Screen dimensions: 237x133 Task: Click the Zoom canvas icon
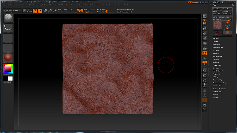pyautogui.click(x=204, y=29)
